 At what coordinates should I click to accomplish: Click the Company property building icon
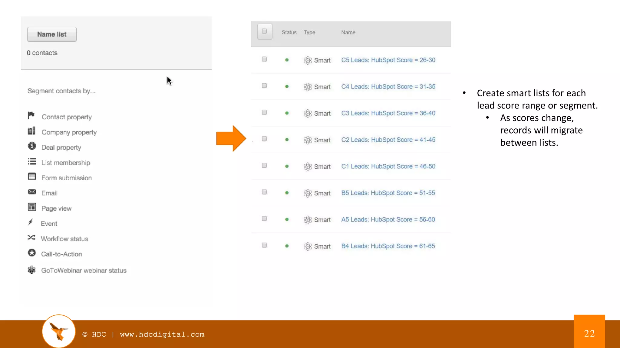point(31,131)
